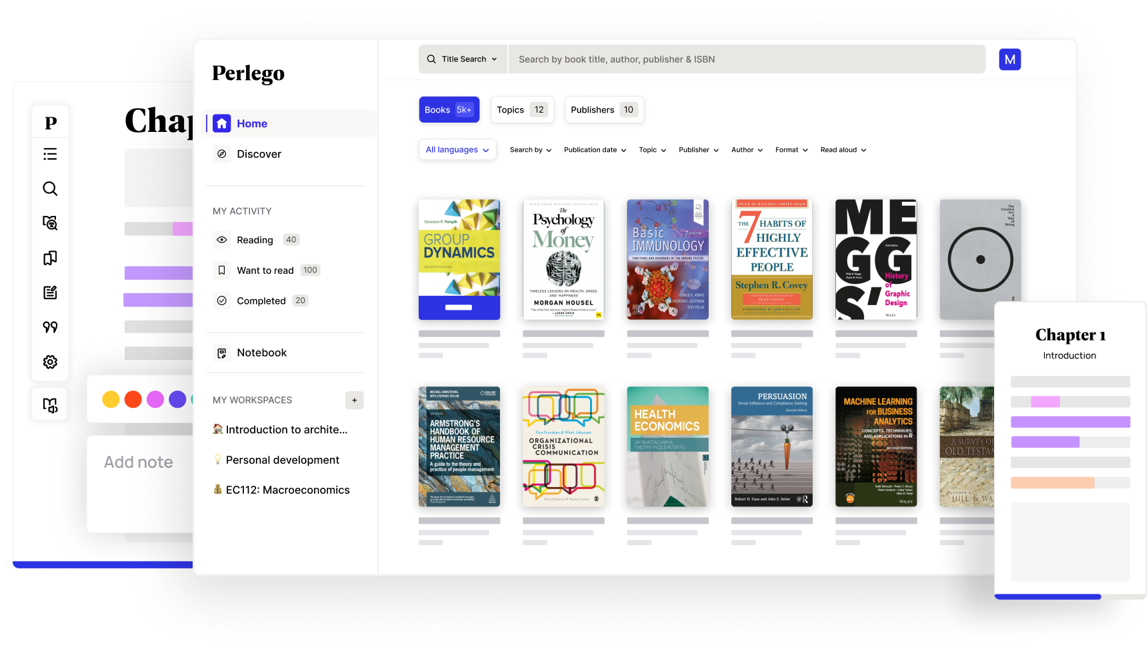Open the quotation marks citation icon
Viewport: 1148px width, 651px height.
pyautogui.click(x=50, y=327)
